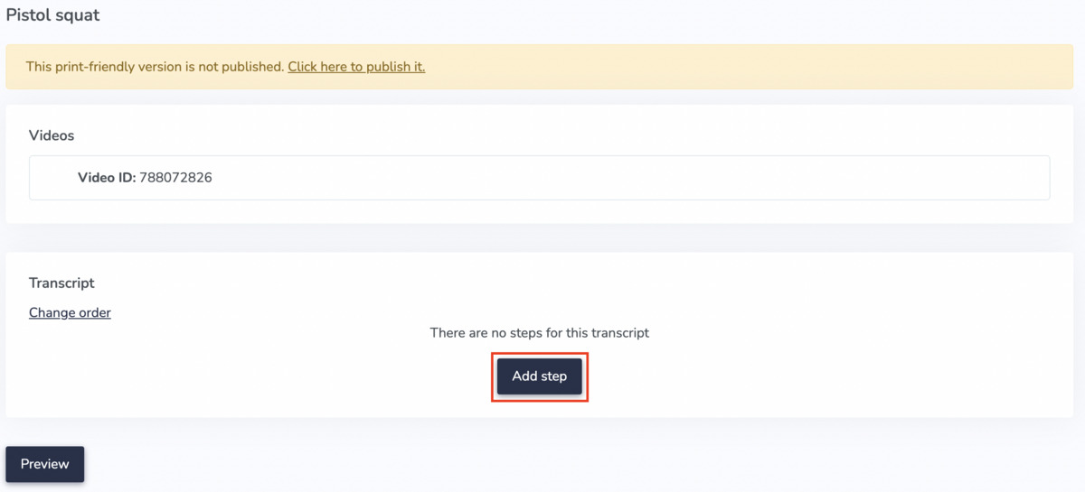Click the Transcript section heading

(x=61, y=283)
